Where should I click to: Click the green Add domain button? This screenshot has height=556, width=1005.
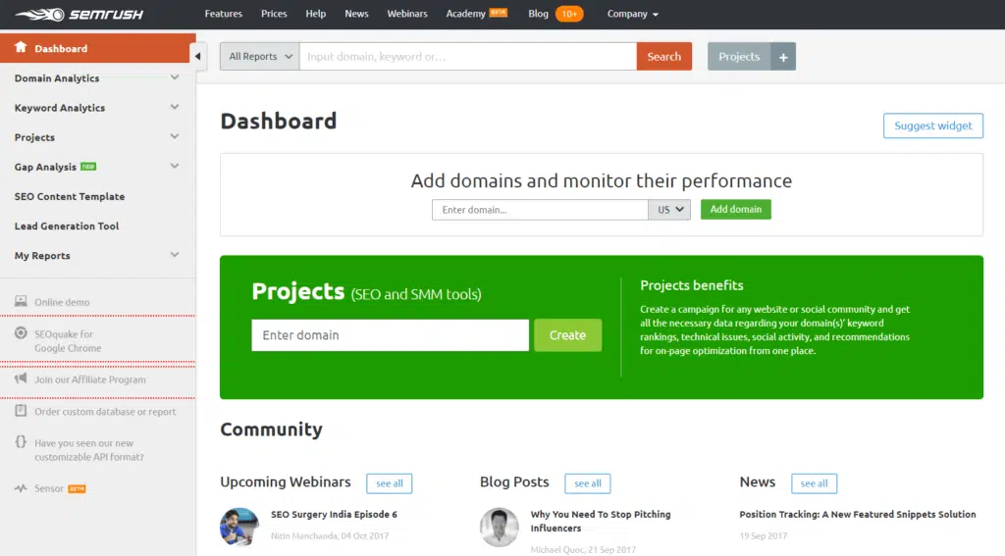[735, 210]
